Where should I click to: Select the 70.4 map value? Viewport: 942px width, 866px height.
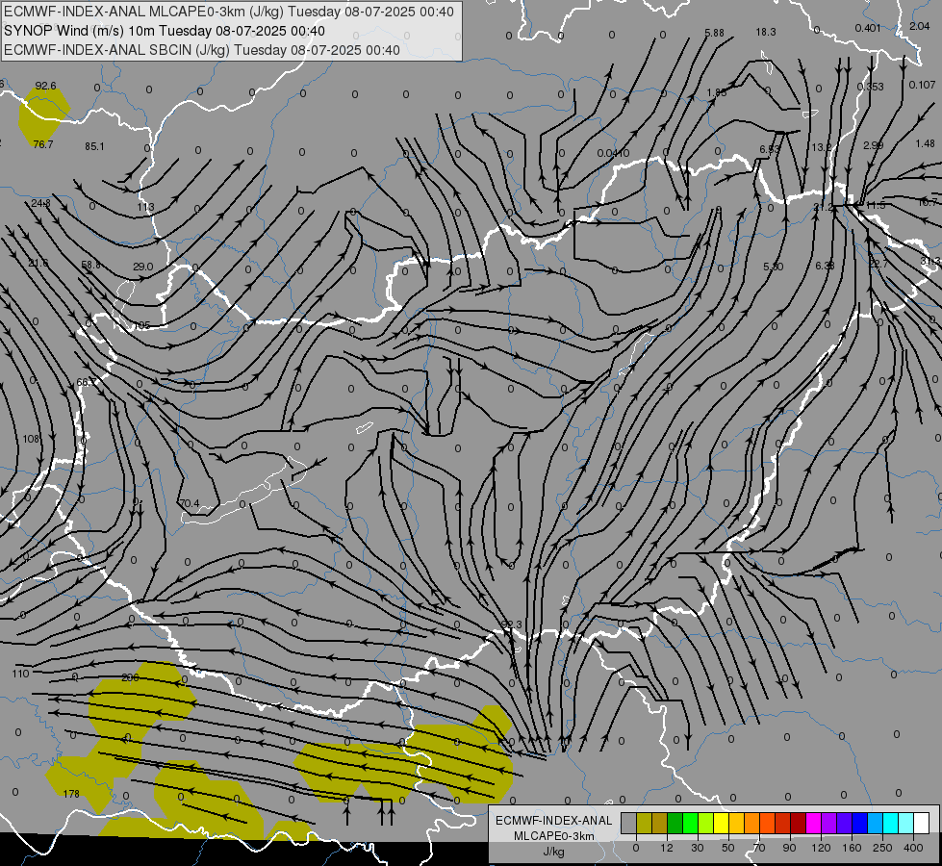click(190, 503)
